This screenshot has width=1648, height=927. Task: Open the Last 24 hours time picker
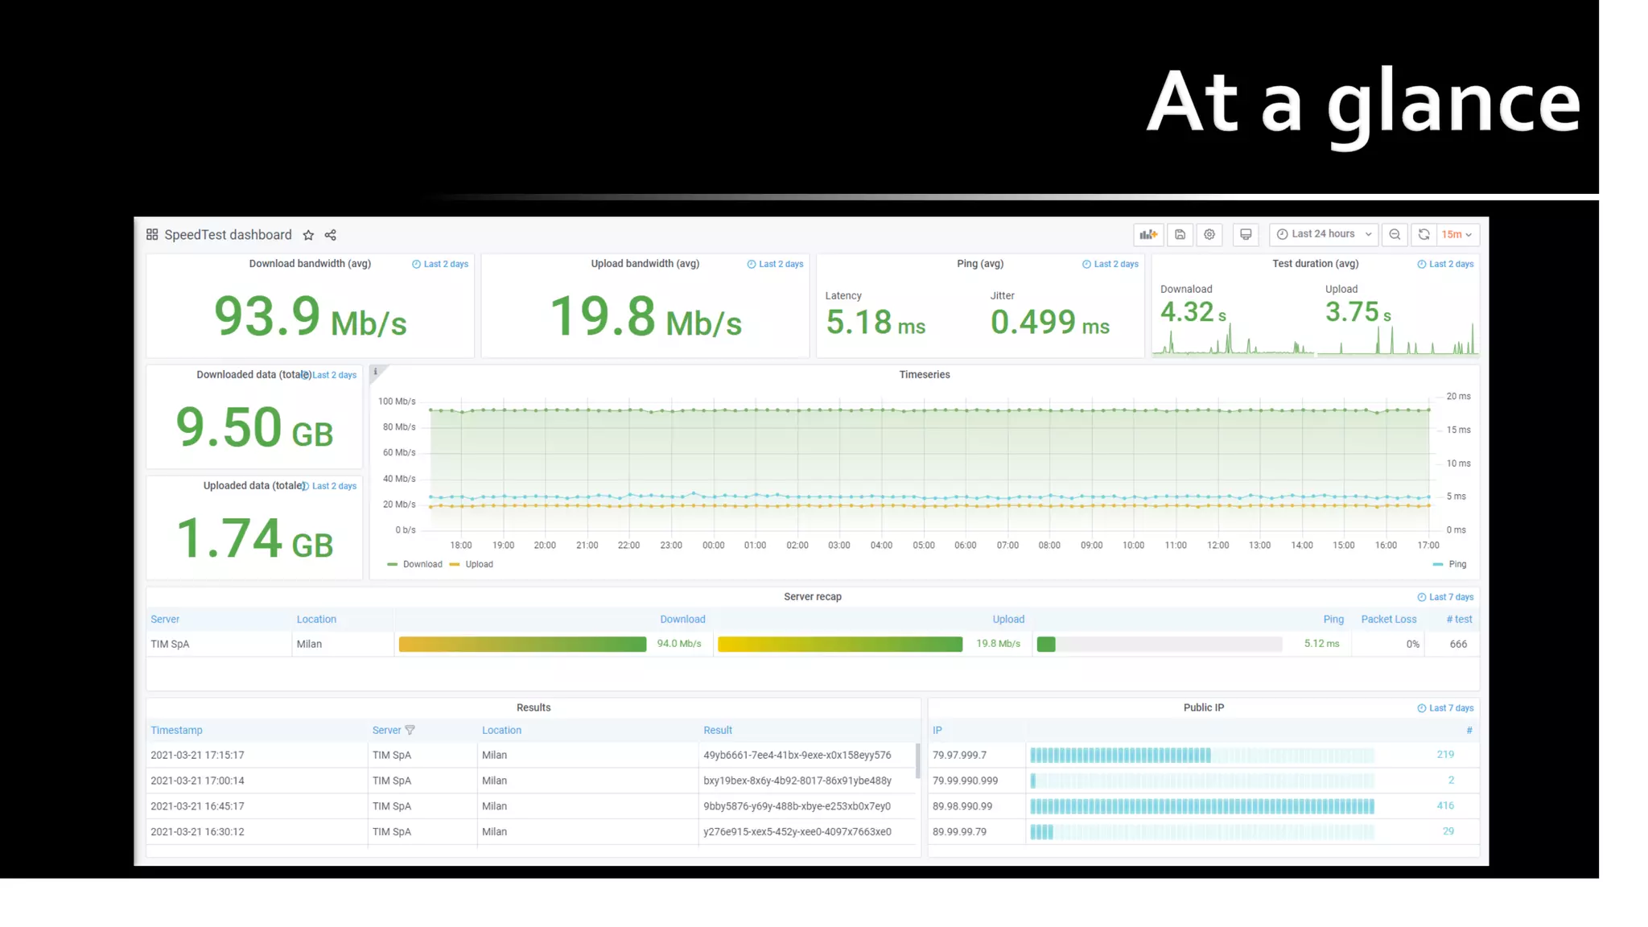click(x=1324, y=234)
